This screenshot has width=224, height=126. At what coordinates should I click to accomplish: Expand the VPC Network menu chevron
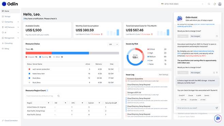(18, 27)
